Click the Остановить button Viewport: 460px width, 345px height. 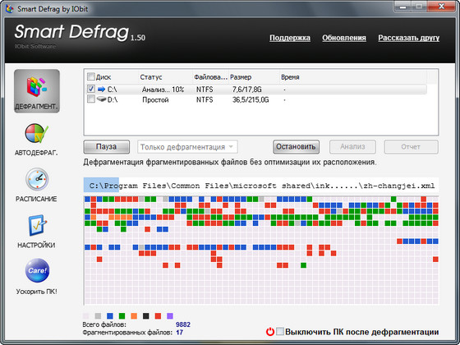click(296, 147)
